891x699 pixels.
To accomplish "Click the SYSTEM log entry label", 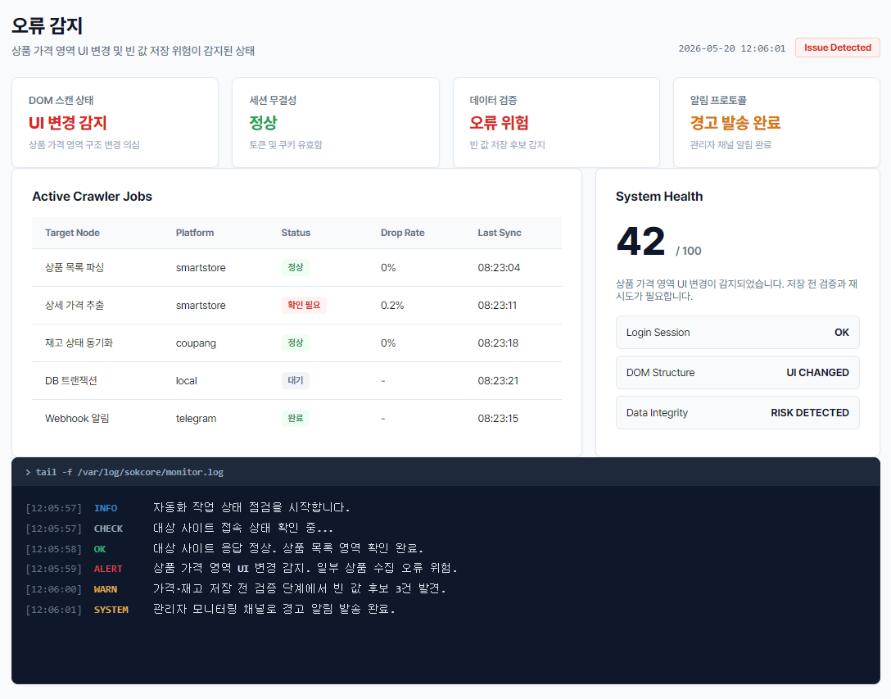I will tap(111, 610).
